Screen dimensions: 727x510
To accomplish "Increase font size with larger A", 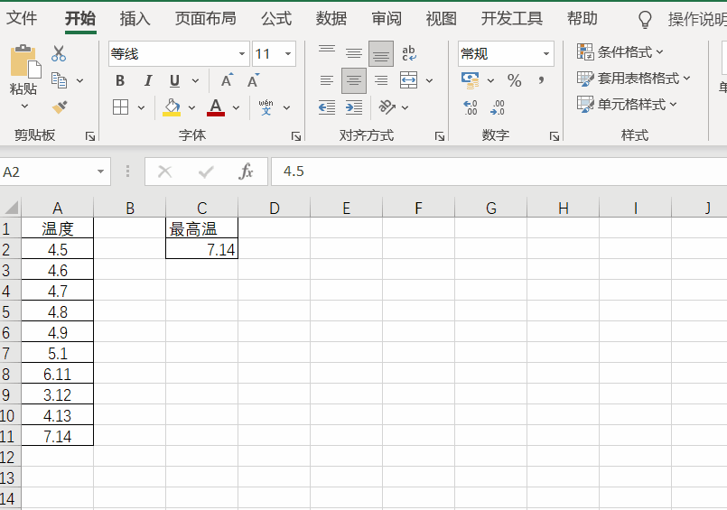I will pos(227,80).
